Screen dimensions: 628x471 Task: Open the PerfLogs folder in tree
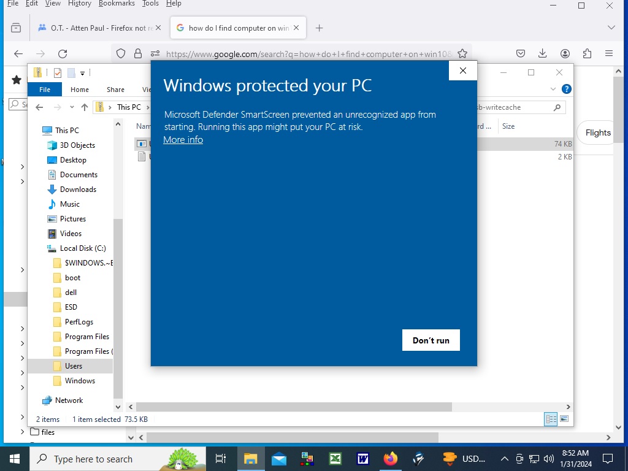click(x=79, y=322)
